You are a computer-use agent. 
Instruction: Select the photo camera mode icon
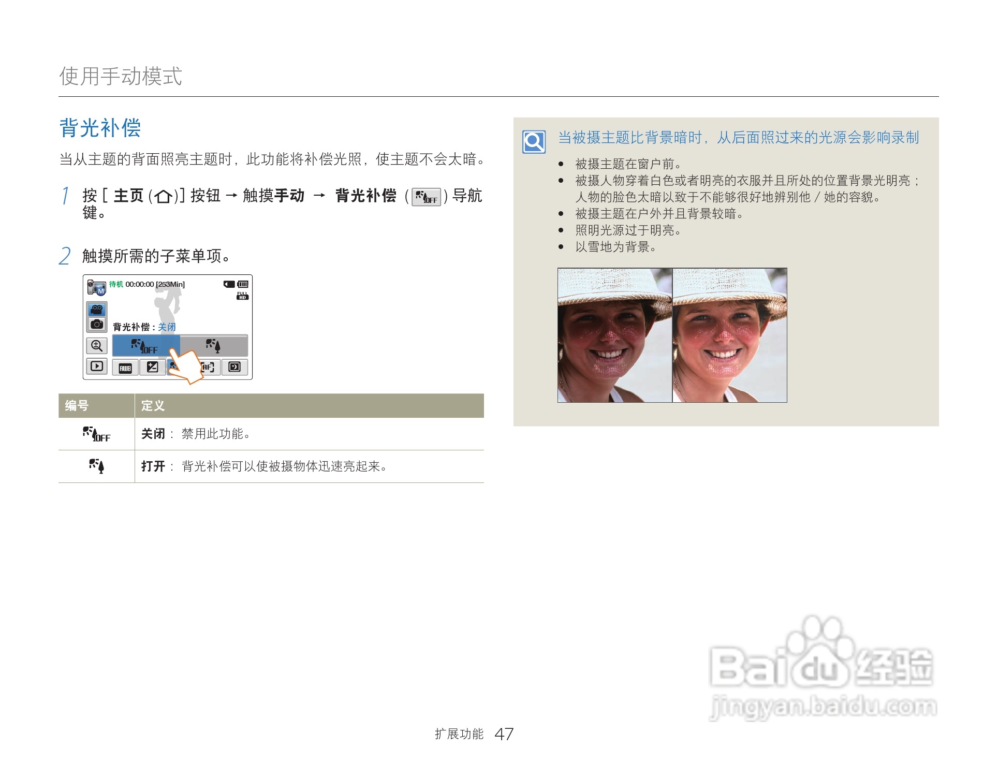pyautogui.click(x=97, y=325)
